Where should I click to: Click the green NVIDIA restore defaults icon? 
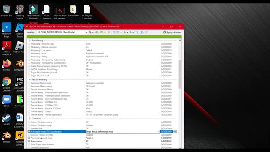tap(101, 32)
